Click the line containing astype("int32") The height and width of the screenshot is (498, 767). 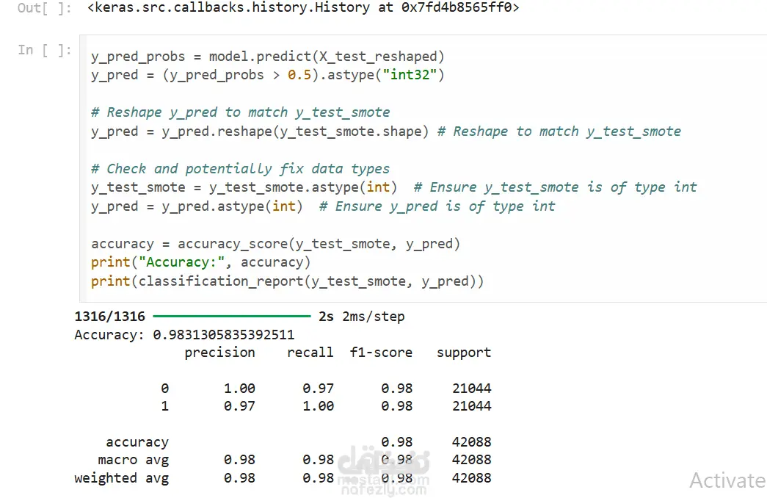pyautogui.click(x=268, y=75)
